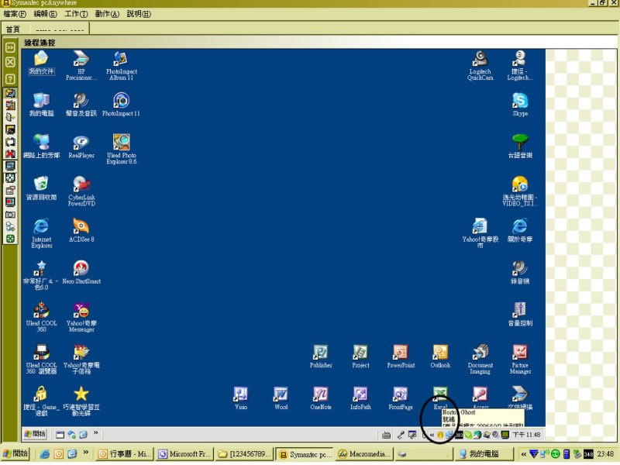Select the PowerPoint desktop shortcut
Image resolution: width=620 pixels, height=465 pixels.
click(x=401, y=356)
